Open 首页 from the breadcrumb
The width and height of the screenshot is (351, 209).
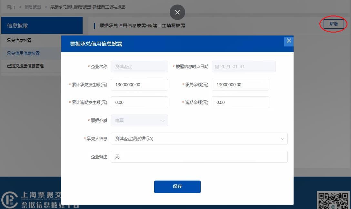pyautogui.click(x=11, y=6)
